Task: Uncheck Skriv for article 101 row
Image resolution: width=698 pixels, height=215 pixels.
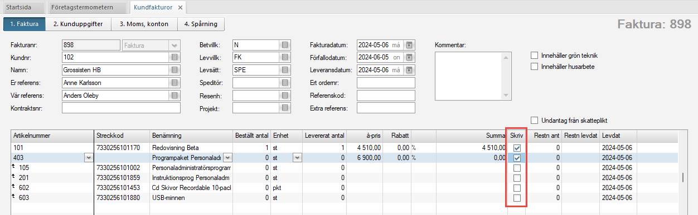Action: point(517,148)
